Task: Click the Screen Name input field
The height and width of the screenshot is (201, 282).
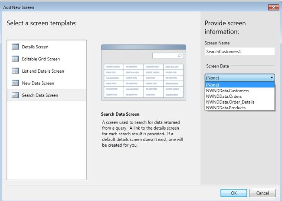Action: point(239,51)
